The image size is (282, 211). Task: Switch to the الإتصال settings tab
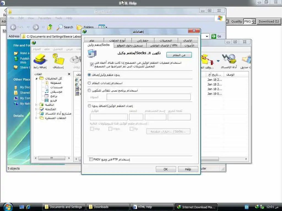click(188, 40)
